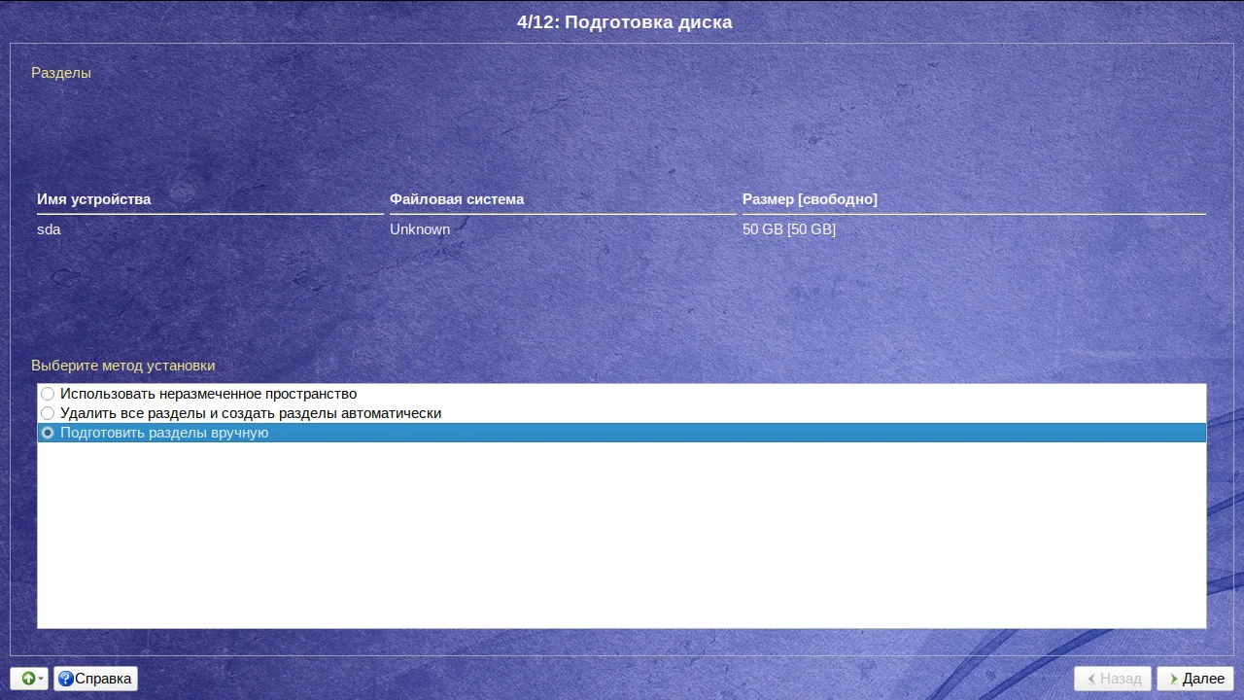Click the Имя устройства column header

(93, 199)
